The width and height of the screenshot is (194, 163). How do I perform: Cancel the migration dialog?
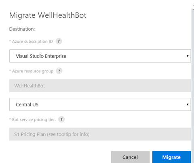[x=130, y=157]
